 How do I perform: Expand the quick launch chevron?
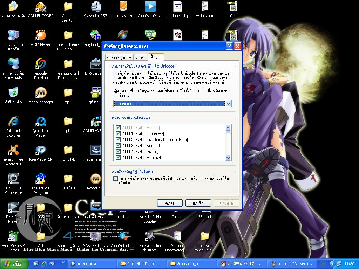pyautogui.click(x=63, y=262)
